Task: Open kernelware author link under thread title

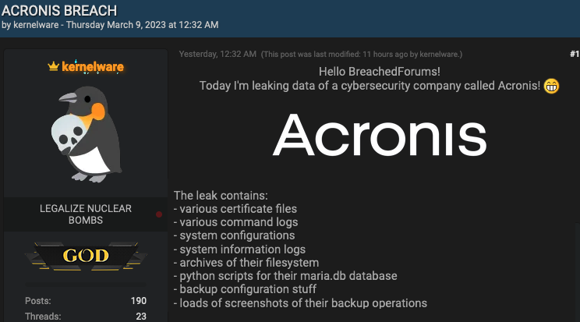Action: coord(36,25)
